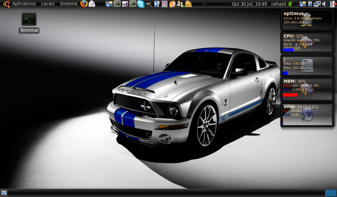Click the orange flame application launcher

tap(172, 4)
